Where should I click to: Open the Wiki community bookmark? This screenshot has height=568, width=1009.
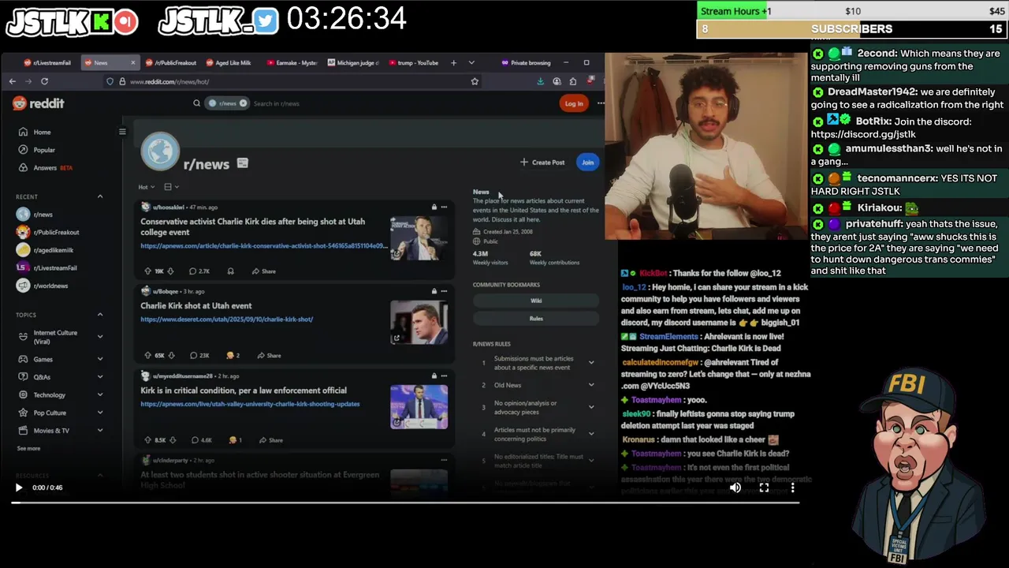(x=536, y=301)
